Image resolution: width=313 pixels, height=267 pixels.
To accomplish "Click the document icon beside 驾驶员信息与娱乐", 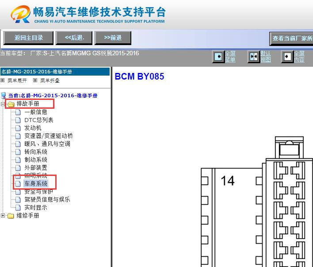I will (x=18, y=199).
